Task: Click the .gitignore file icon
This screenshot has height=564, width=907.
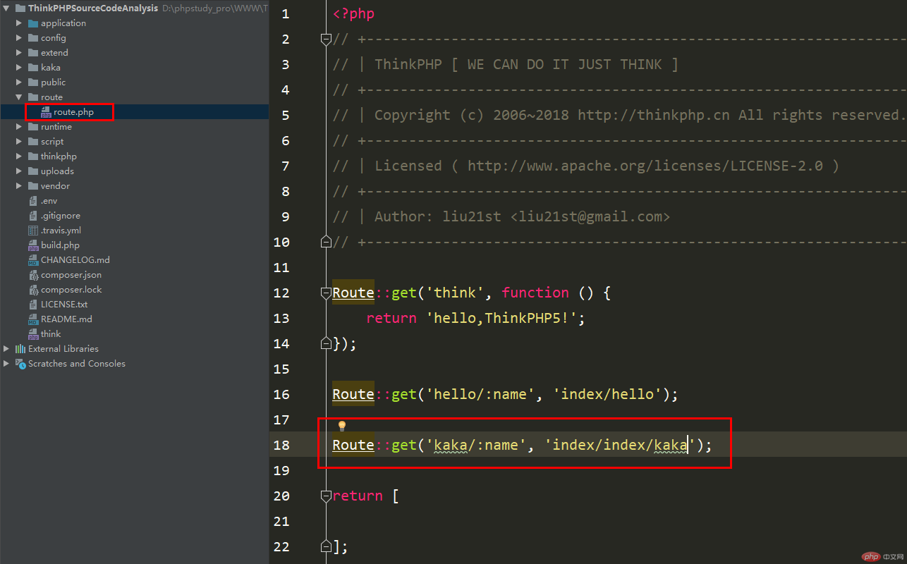Action: coord(33,216)
